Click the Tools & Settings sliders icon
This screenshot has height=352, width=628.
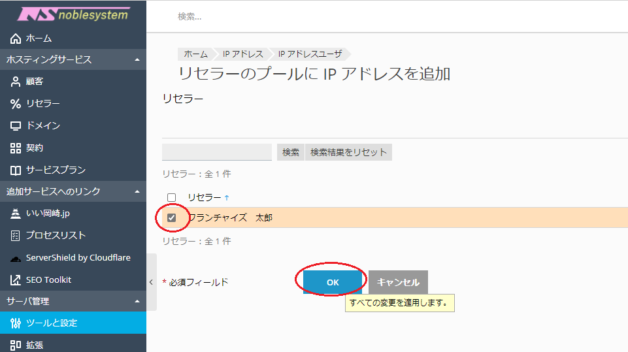pyautogui.click(x=16, y=323)
